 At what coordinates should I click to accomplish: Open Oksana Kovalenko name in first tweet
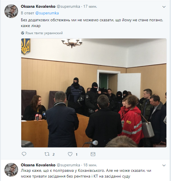tap(38, 6)
